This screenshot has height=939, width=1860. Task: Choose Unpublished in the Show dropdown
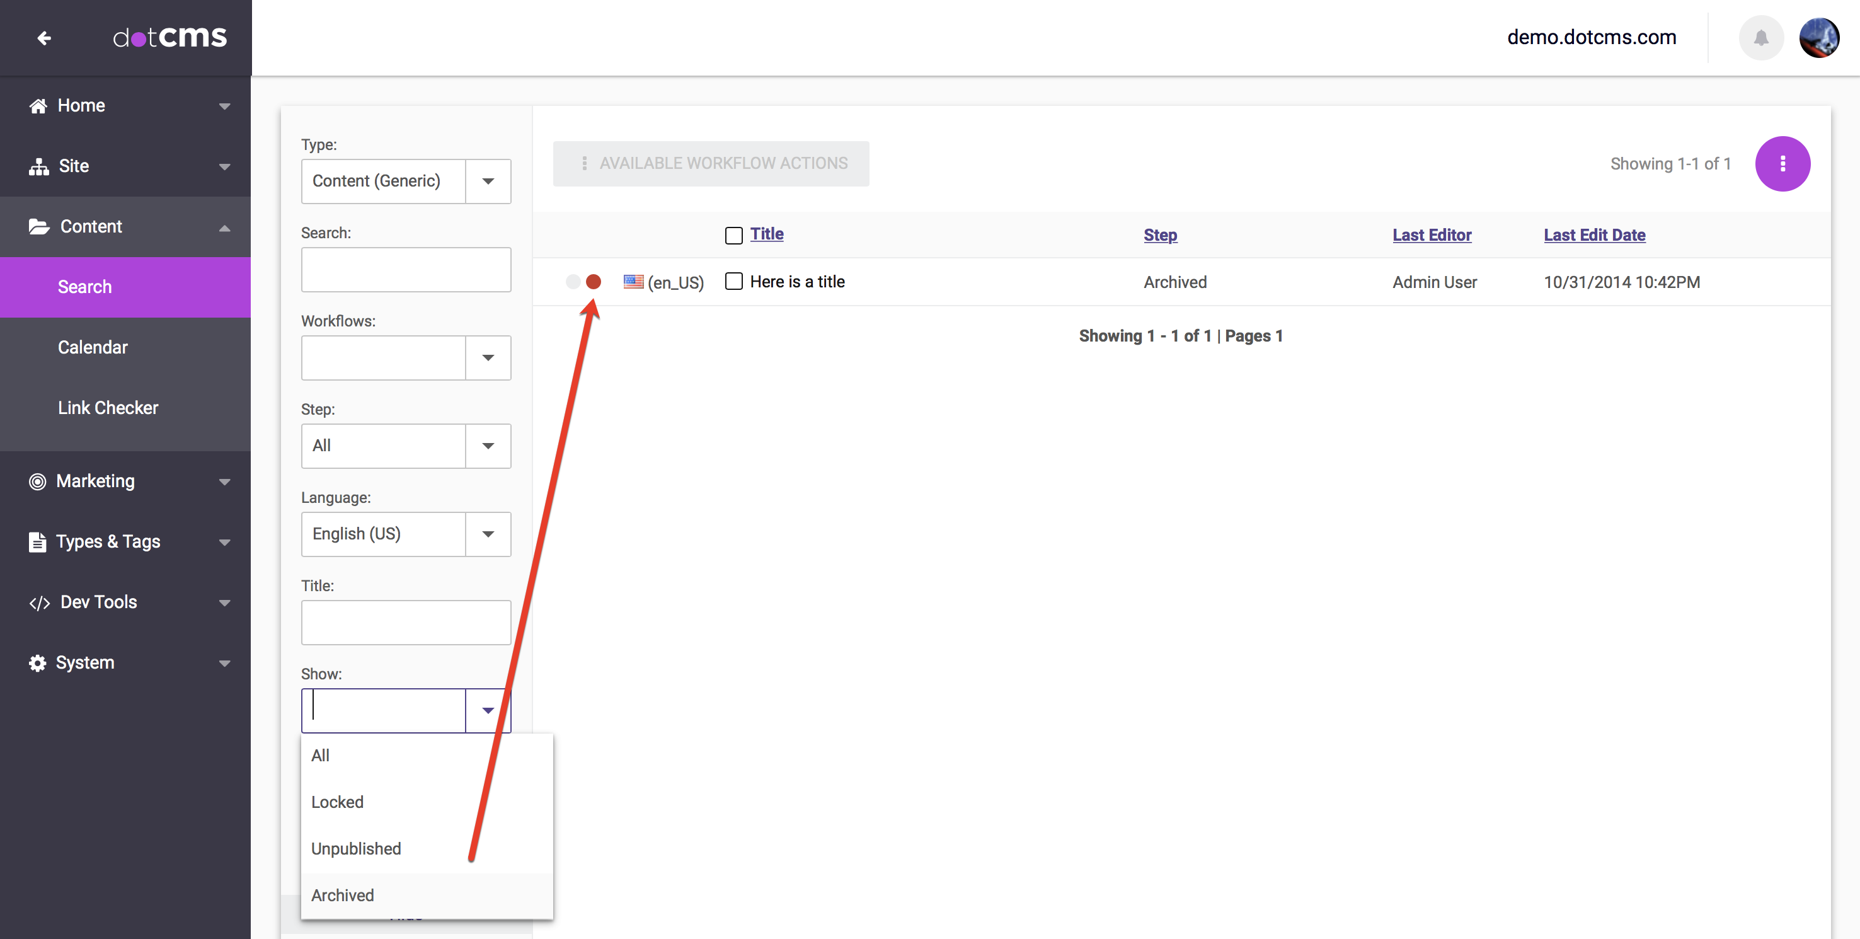(x=356, y=849)
